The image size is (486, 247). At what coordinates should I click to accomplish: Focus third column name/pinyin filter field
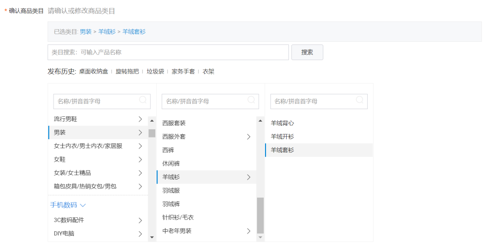pos(319,101)
